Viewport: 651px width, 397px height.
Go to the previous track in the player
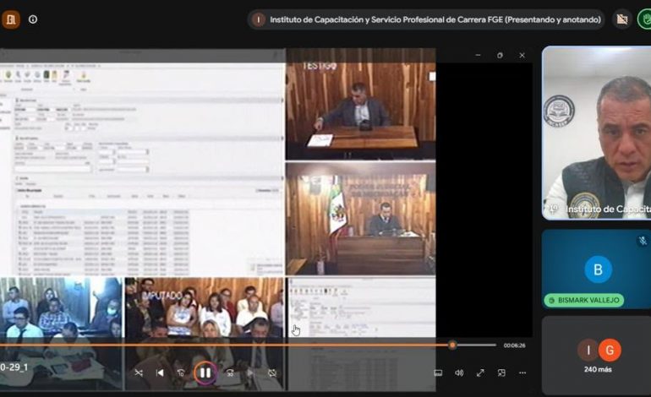[160, 373]
